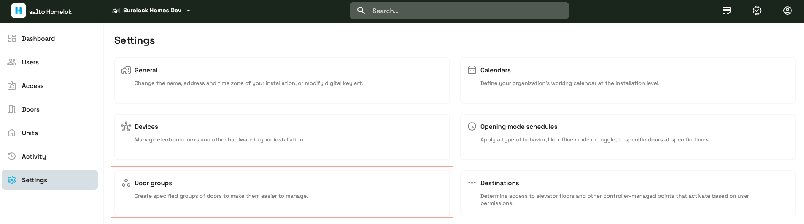Click the Doors door icon
Image resolution: width=804 pixels, height=224 pixels.
(x=12, y=109)
